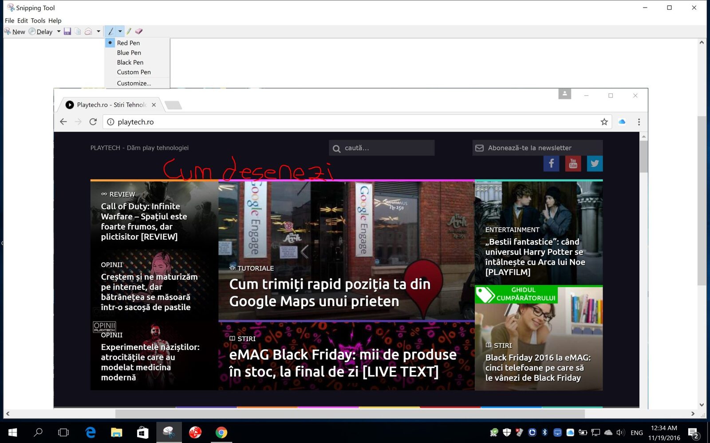
Task: Open taskbar Search magnifier
Action: pos(38,432)
